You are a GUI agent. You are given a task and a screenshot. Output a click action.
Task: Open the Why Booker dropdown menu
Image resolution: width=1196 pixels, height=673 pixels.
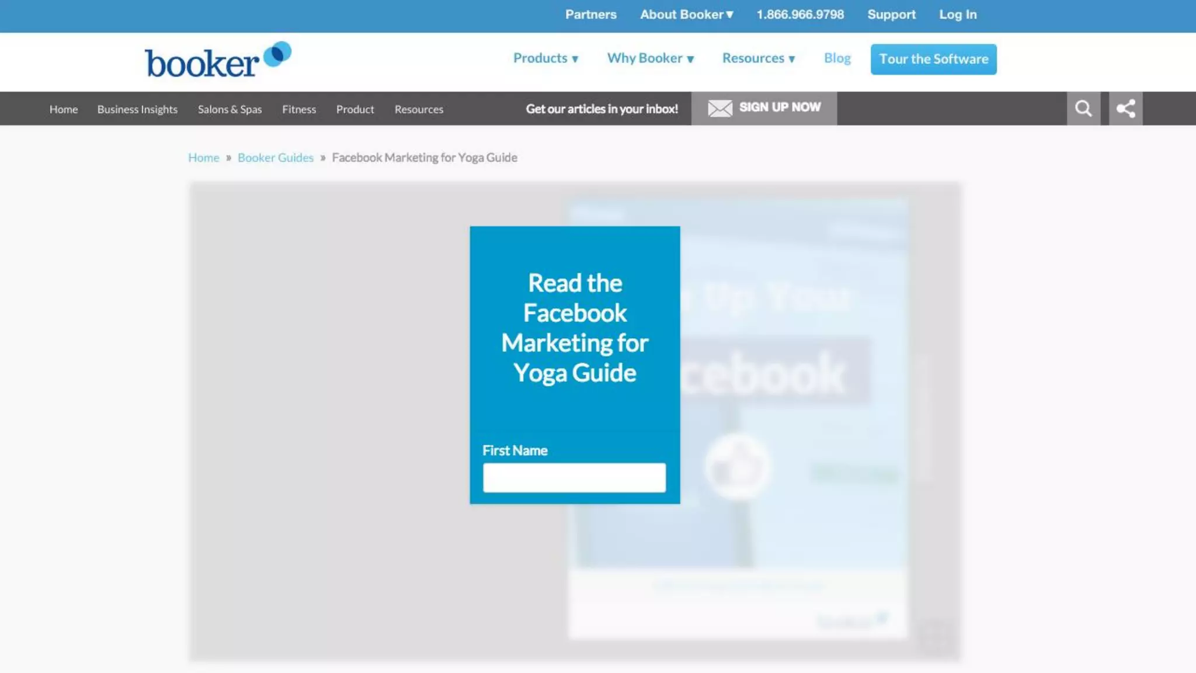[650, 58]
